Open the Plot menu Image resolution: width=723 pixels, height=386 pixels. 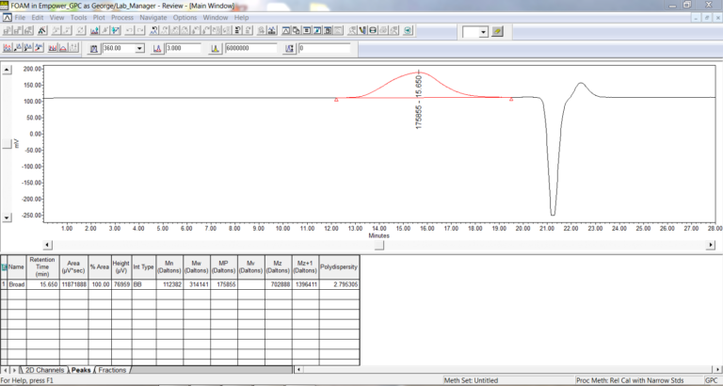coord(99,18)
